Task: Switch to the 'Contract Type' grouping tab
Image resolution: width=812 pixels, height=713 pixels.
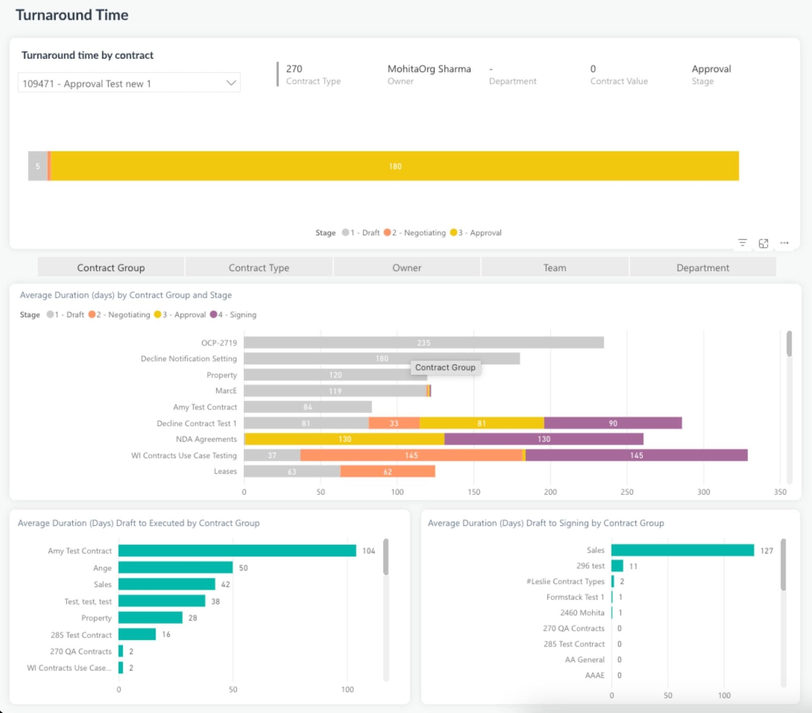Action: pyautogui.click(x=259, y=267)
